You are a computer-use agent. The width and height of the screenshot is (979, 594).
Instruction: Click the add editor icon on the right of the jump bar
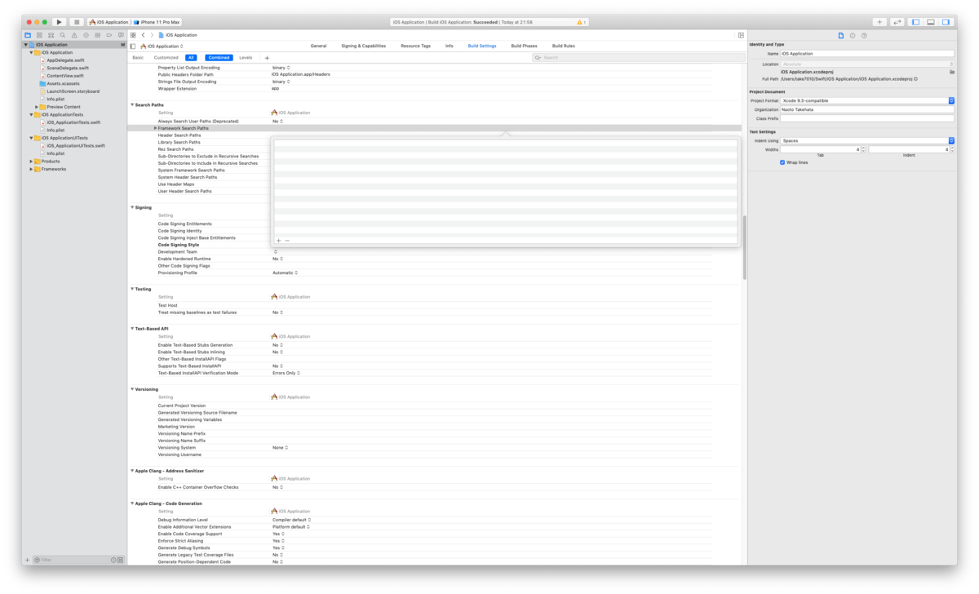(741, 35)
